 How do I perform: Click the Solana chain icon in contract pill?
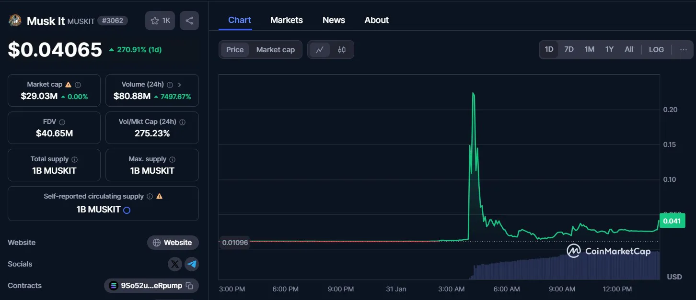(x=114, y=286)
